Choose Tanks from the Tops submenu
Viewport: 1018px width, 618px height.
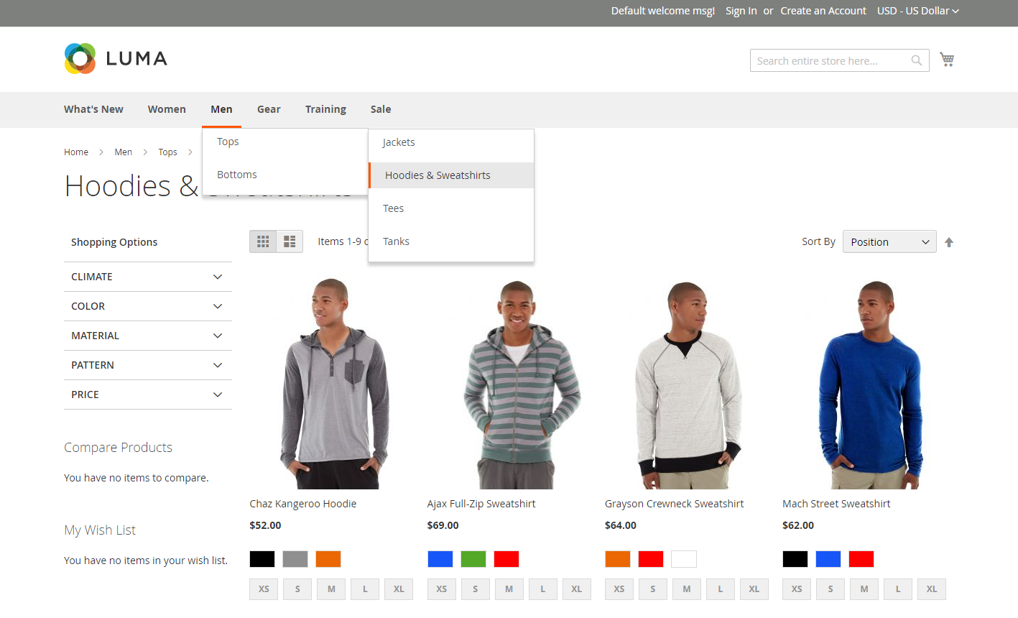(x=451, y=241)
